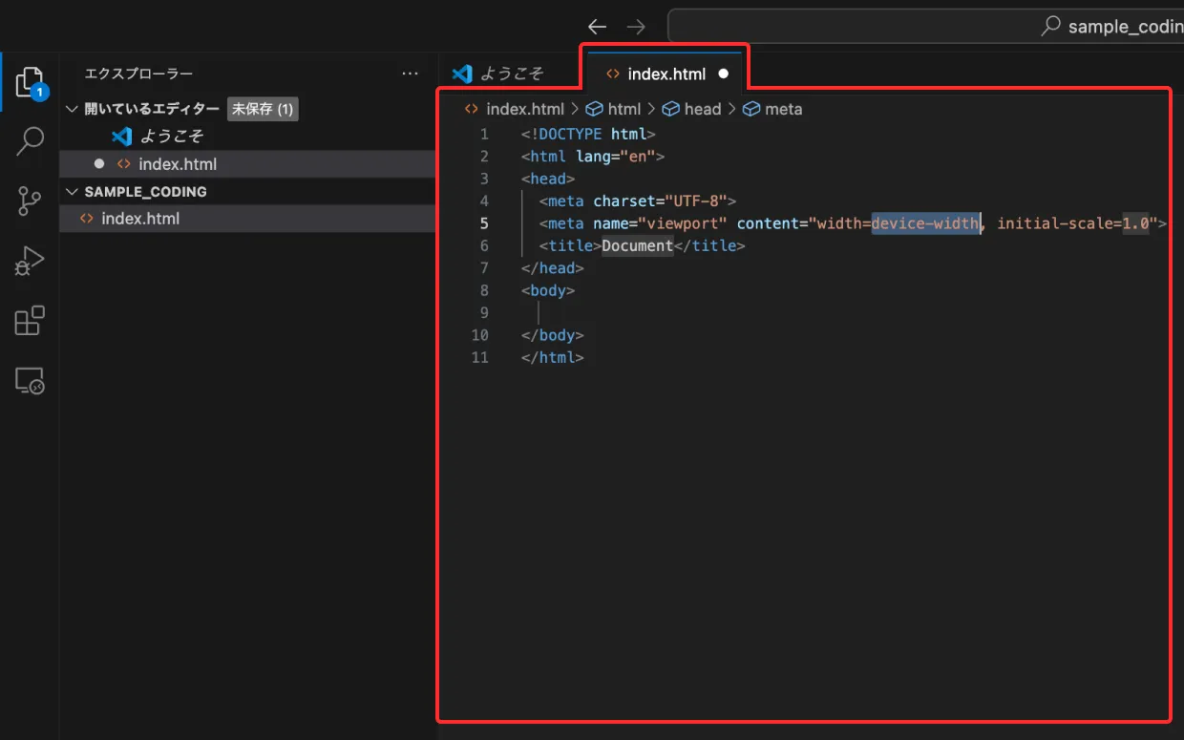This screenshot has width=1184, height=740.
Task: Open the Extensions view icon
Action: [31, 321]
